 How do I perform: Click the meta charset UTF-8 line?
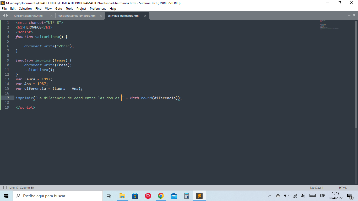point(40,23)
